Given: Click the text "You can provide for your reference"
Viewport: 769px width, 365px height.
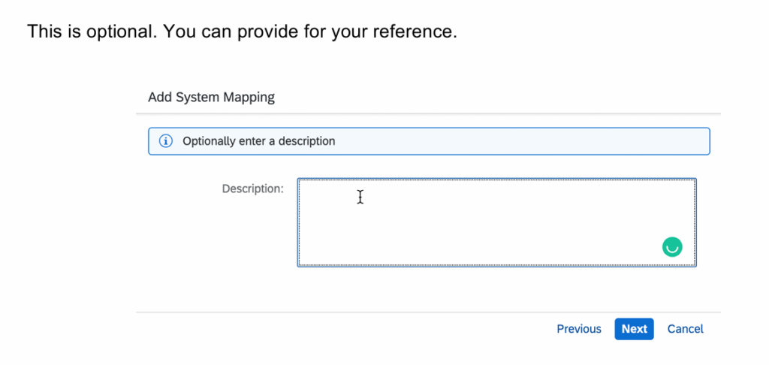Looking at the screenshot, I should tap(310, 33).
